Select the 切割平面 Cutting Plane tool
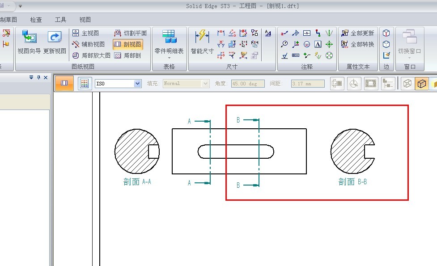 pyautogui.click(x=130, y=33)
